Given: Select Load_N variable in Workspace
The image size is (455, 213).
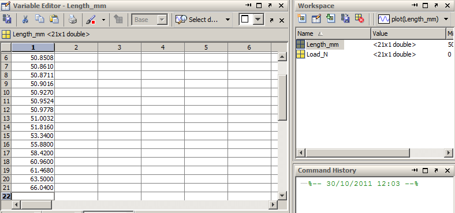Looking at the screenshot, I should click(317, 54).
